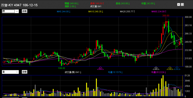This screenshot has height=98, width=193.
Task: Click the 283.16 price axis label
Action: [x=188, y=26]
